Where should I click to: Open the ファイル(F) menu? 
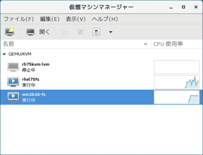click(x=19, y=19)
